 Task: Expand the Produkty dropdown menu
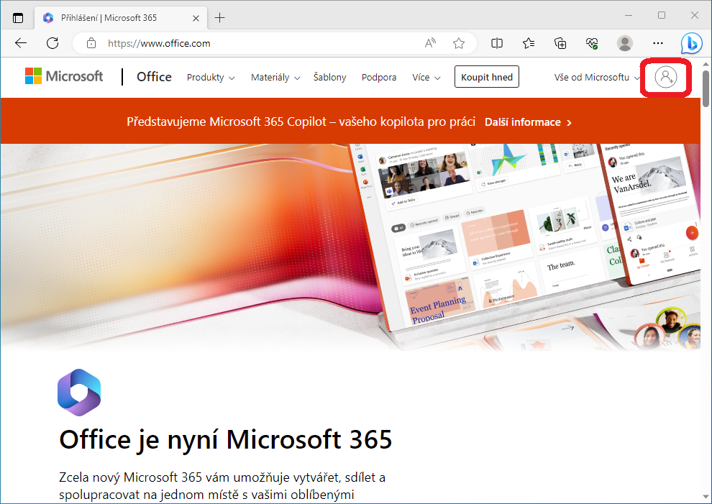coord(211,77)
